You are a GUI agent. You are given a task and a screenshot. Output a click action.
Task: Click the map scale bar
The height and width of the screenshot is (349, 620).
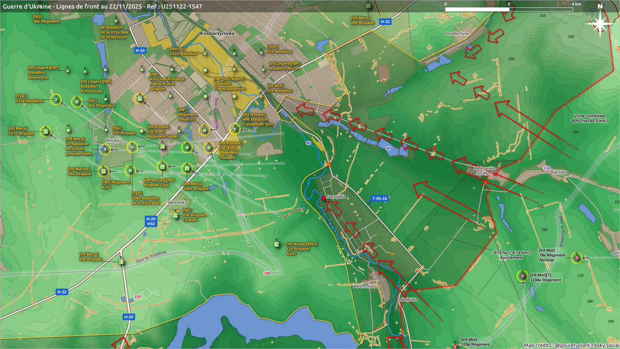click(x=509, y=9)
